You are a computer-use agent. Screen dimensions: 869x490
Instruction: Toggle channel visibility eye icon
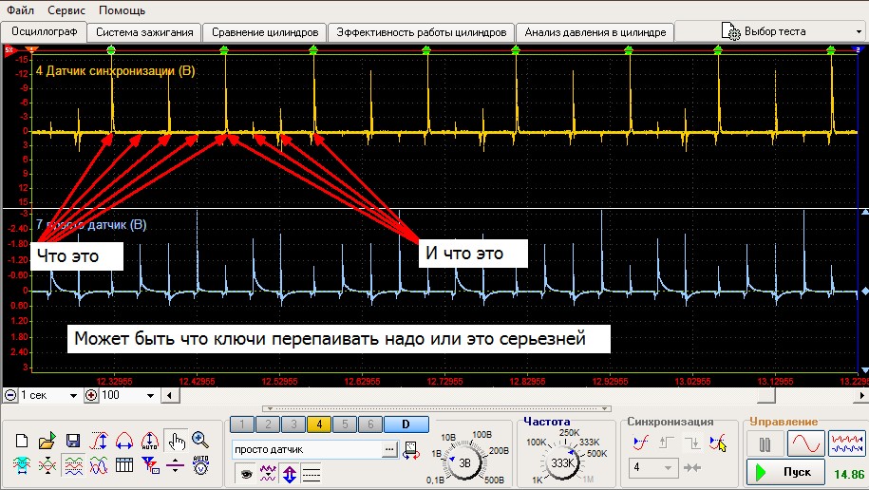click(x=246, y=474)
